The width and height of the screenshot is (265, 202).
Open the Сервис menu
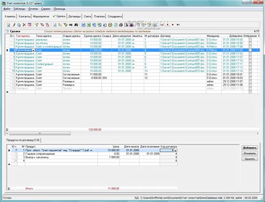coord(46,9)
